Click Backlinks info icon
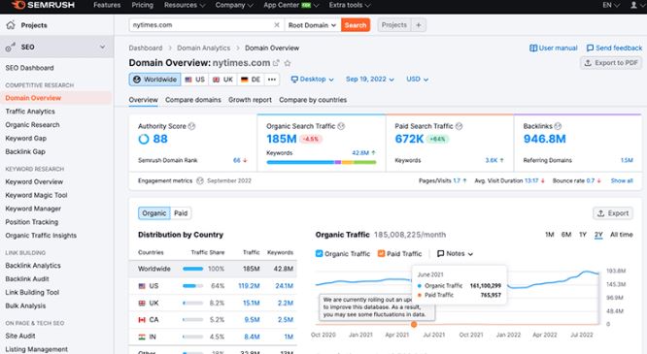This screenshot has width=647, height=354. [558, 126]
